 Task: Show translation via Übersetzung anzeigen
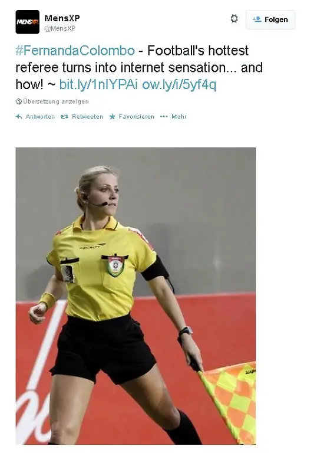tap(56, 101)
